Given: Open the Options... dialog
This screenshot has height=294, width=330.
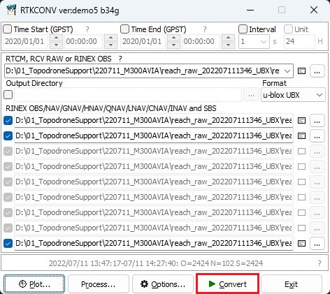Looking at the screenshot, I should [163, 284].
